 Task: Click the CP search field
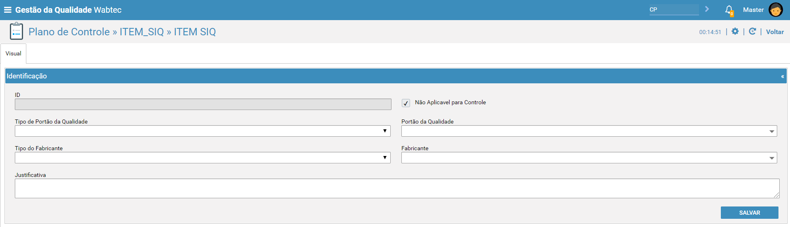pyautogui.click(x=674, y=9)
